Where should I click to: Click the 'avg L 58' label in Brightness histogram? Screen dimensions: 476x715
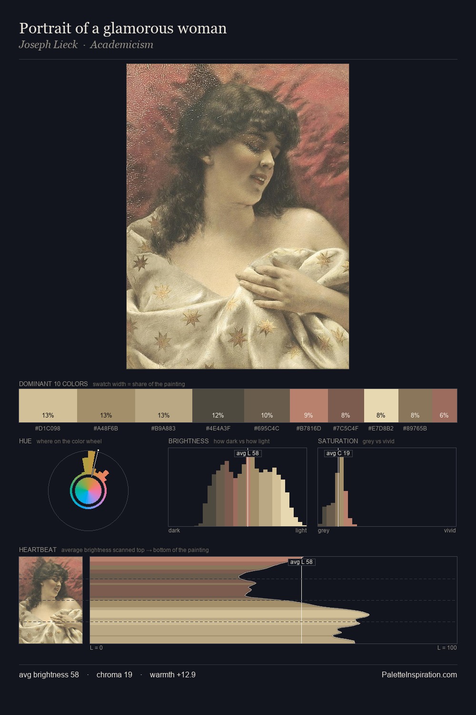pyautogui.click(x=248, y=453)
